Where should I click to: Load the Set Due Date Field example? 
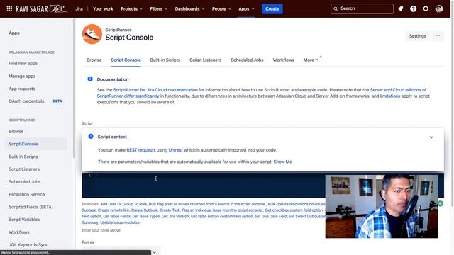pos(271,216)
